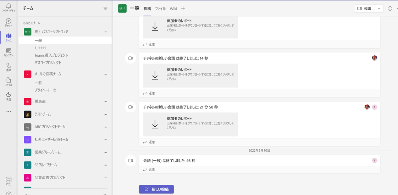Open more options for 乗馬部
The height and width of the screenshot is (195, 398).
point(105,102)
